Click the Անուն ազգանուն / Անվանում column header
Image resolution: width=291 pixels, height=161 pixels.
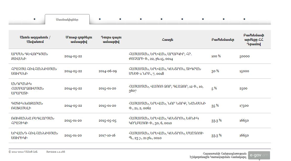click(35, 39)
